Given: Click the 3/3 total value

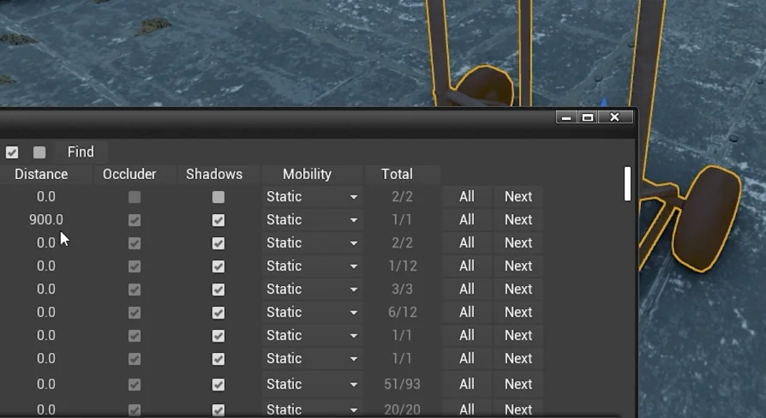Looking at the screenshot, I should [x=403, y=289].
